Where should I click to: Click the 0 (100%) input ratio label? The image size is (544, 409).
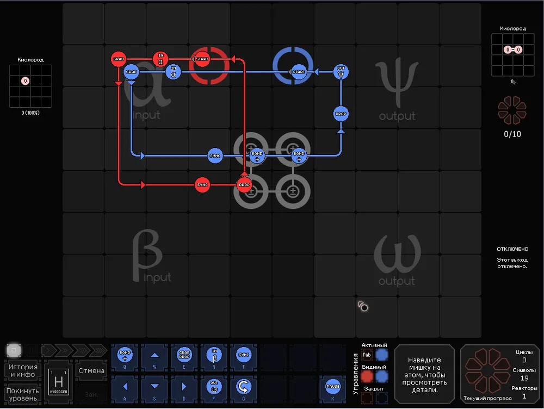click(x=30, y=113)
